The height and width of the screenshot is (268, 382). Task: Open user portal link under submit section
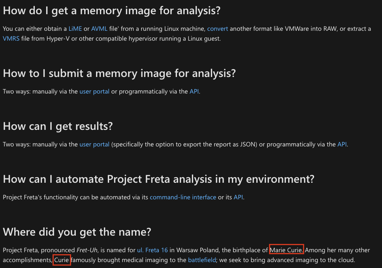94,92
